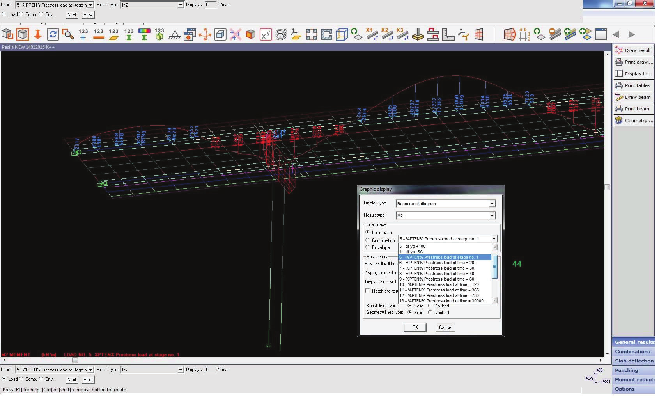Click the gray left arrow icon
Viewport: 659px width, 398px height.
616,34
